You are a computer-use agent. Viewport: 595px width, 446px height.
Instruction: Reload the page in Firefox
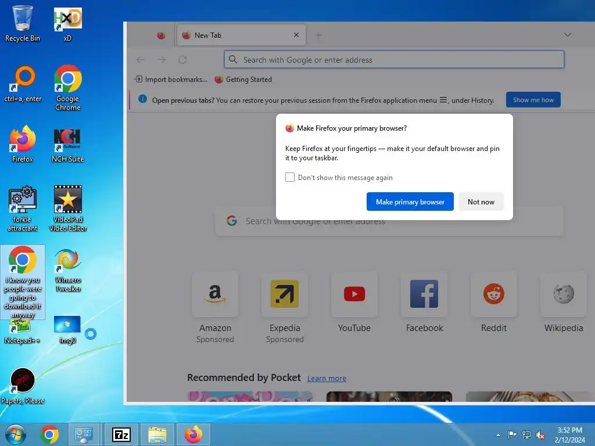[x=182, y=60]
